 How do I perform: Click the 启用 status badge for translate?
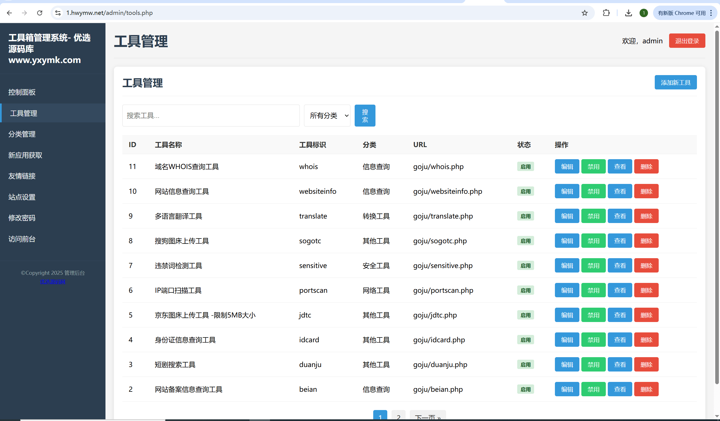coord(525,216)
